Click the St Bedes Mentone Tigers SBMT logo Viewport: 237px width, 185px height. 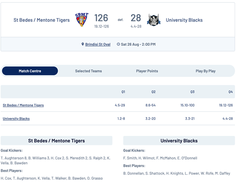point(82,20)
